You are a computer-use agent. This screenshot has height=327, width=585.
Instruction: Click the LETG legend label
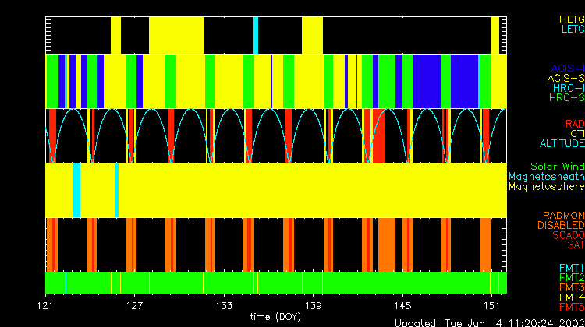(x=572, y=29)
